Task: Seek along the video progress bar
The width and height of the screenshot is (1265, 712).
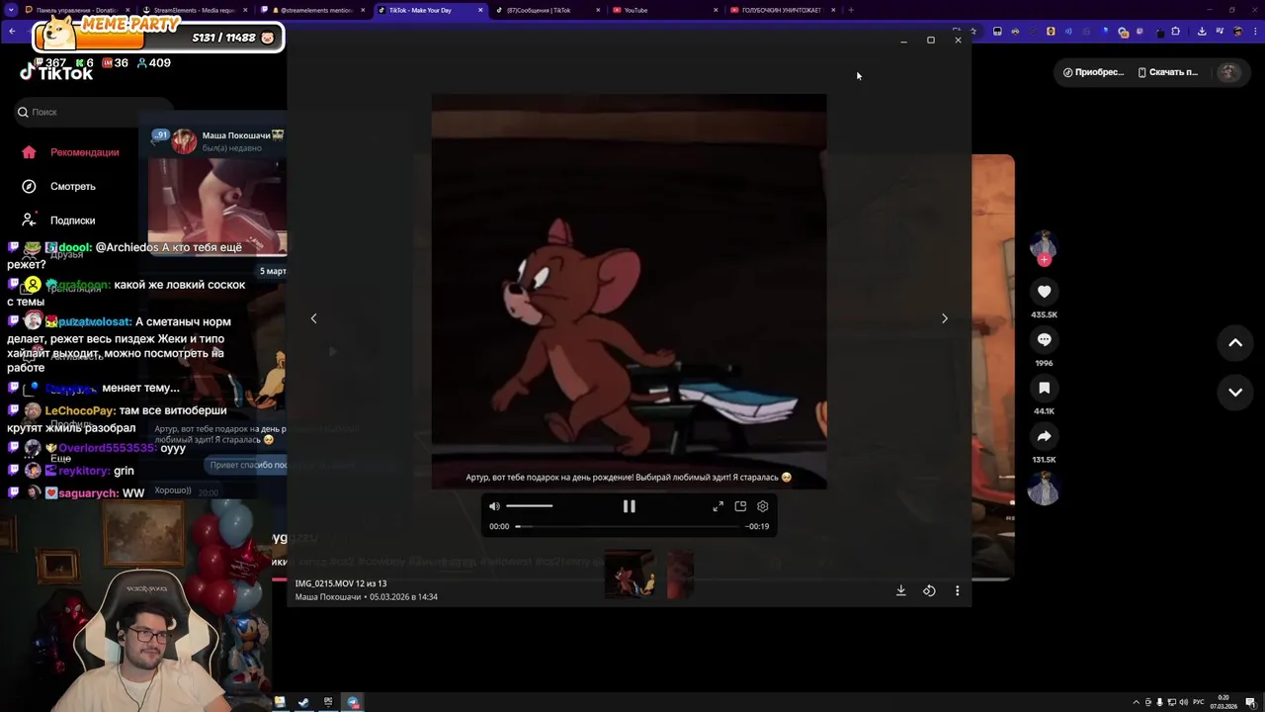Action: (629, 526)
